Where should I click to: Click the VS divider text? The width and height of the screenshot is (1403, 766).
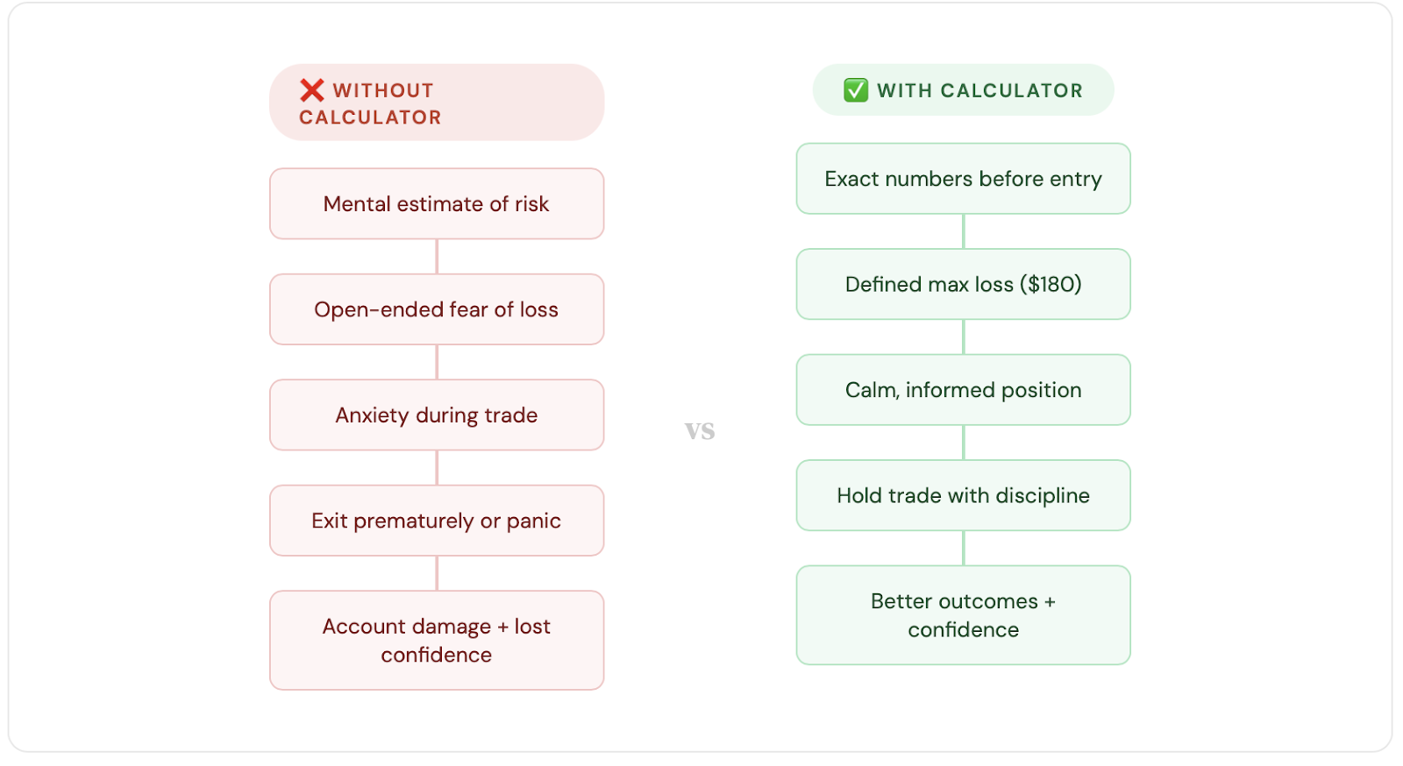click(x=700, y=431)
